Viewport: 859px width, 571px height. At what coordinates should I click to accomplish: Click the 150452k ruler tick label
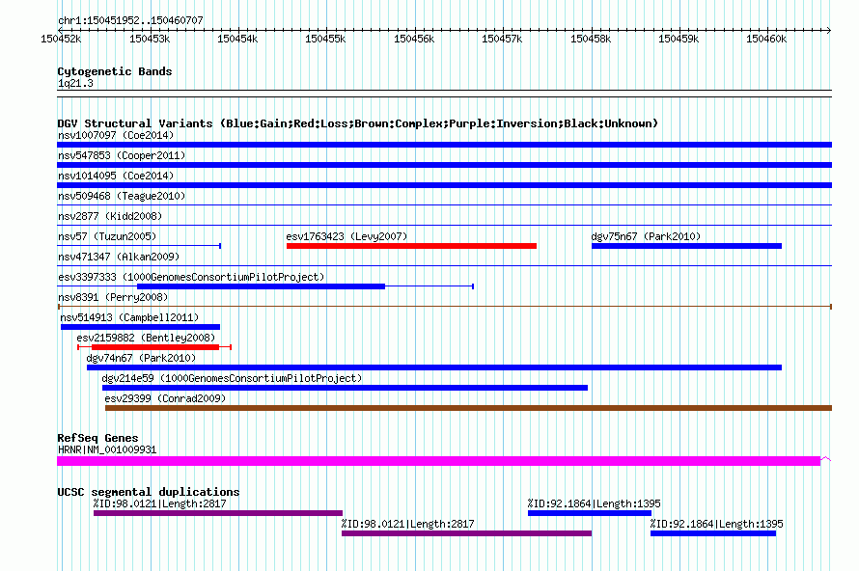61,39
